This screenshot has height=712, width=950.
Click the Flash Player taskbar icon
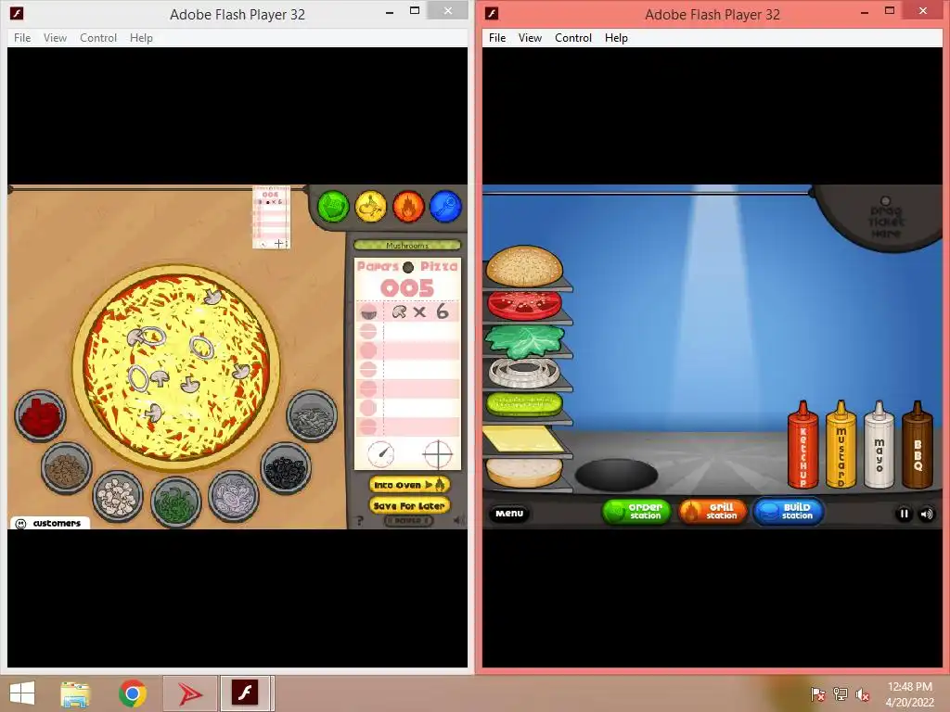[x=245, y=693]
